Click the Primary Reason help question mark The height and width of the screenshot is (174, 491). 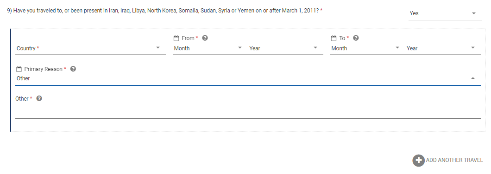click(73, 69)
